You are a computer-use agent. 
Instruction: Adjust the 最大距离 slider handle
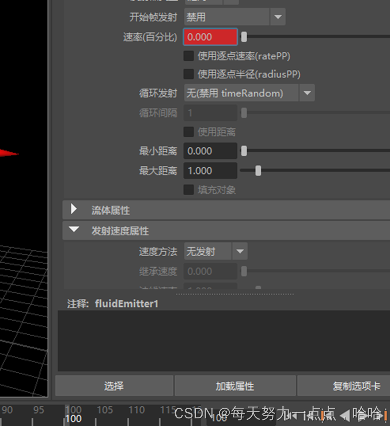coord(258,170)
